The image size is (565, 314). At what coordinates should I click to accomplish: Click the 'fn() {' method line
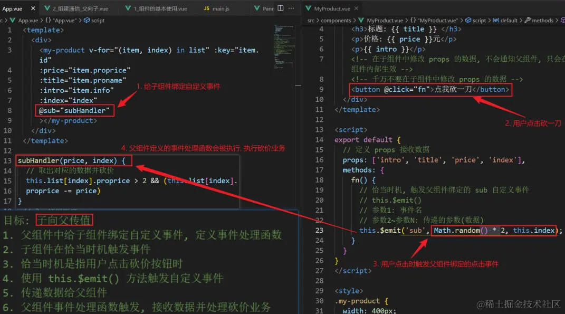point(363,180)
